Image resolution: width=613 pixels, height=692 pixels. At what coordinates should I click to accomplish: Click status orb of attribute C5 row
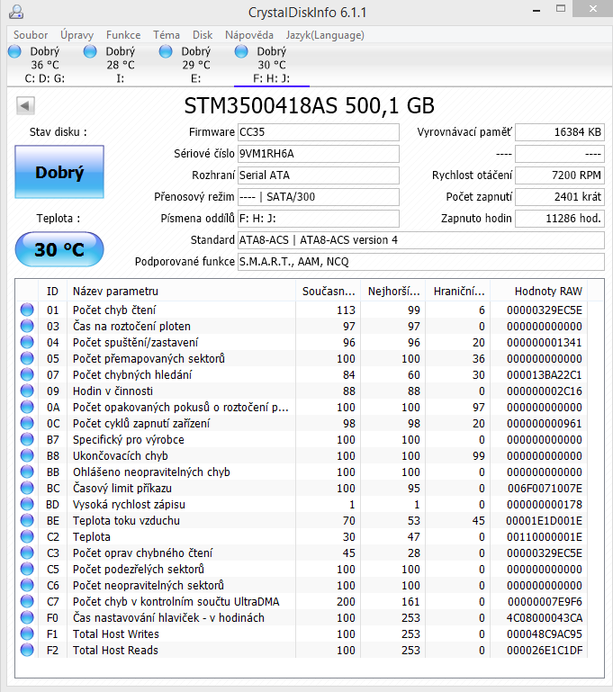[27, 569]
